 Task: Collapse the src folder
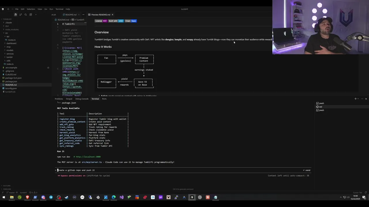click(x=6, y=33)
